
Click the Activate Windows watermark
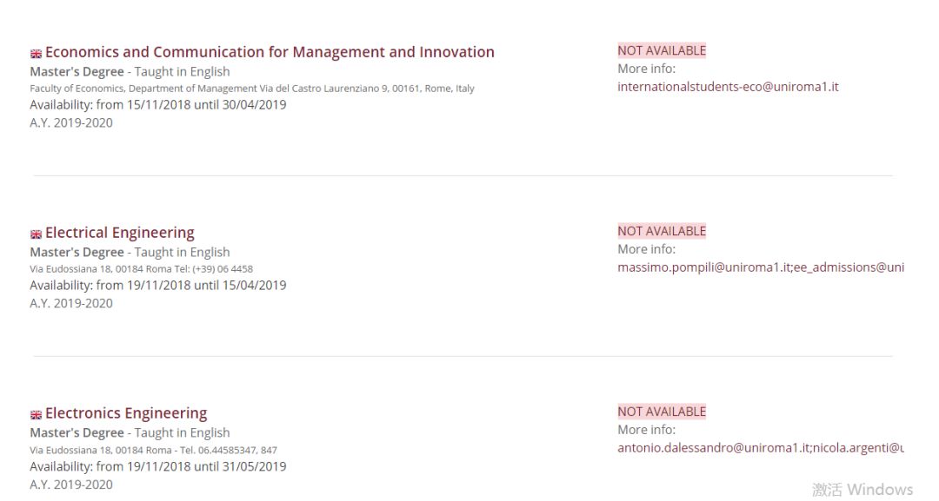pos(862,490)
